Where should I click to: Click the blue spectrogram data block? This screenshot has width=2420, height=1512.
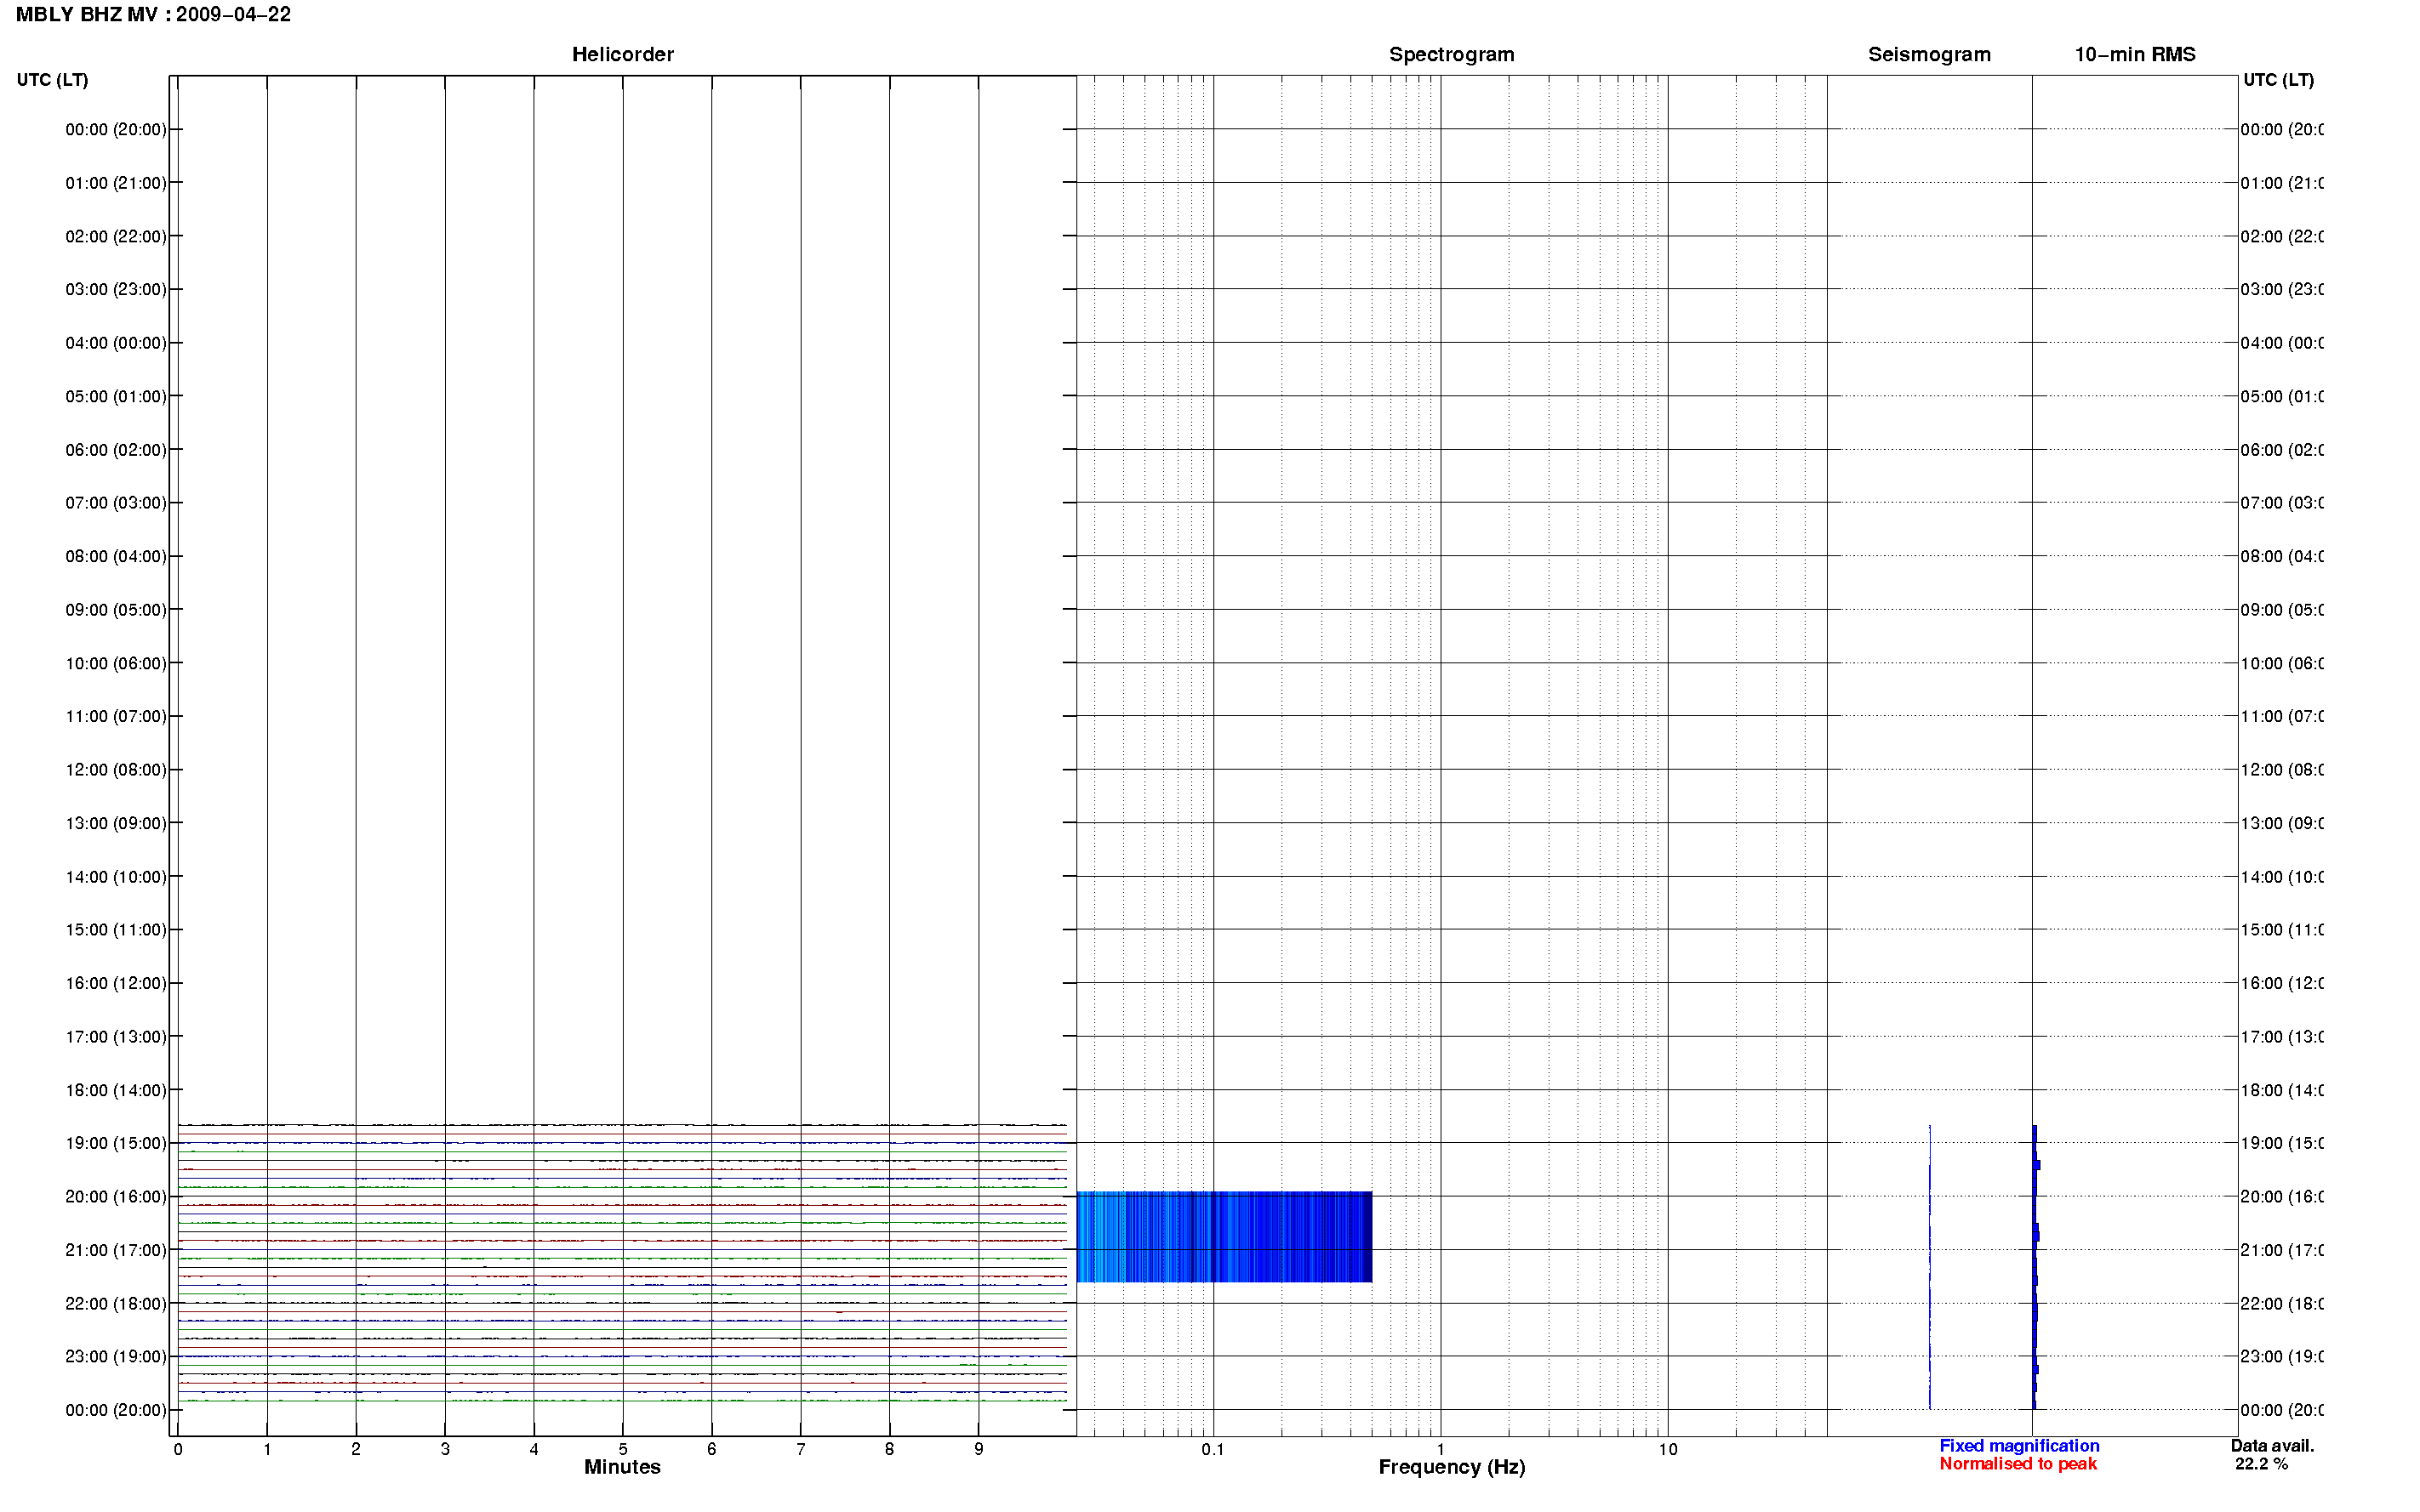[x=1224, y=1237]
